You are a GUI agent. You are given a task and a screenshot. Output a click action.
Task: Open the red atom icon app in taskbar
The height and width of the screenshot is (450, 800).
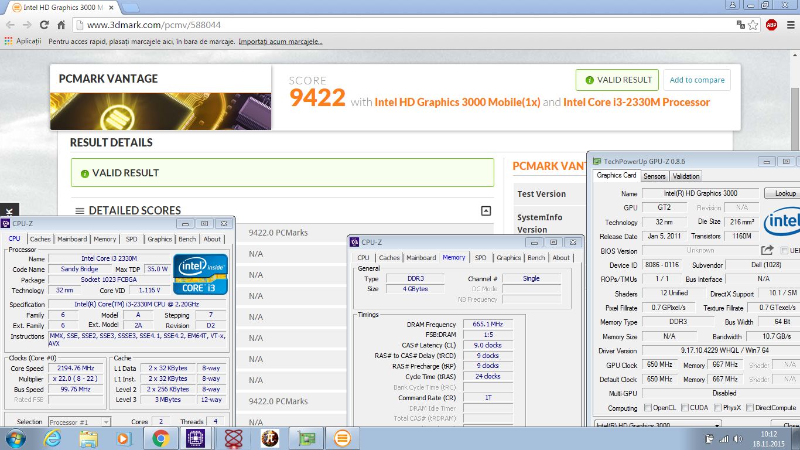pos(234,438)
